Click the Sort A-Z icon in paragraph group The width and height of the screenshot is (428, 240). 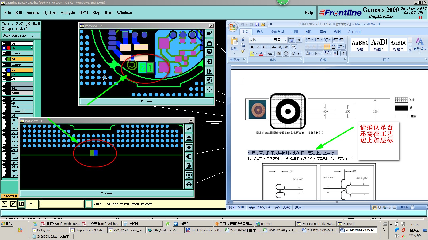pyautogui.click(x=336, y=53)
